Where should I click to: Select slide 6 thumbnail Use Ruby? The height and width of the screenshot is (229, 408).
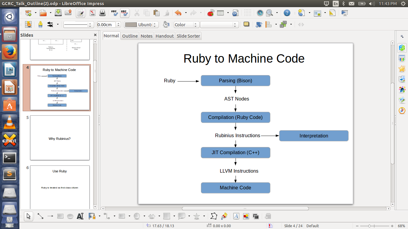point(60,187)
